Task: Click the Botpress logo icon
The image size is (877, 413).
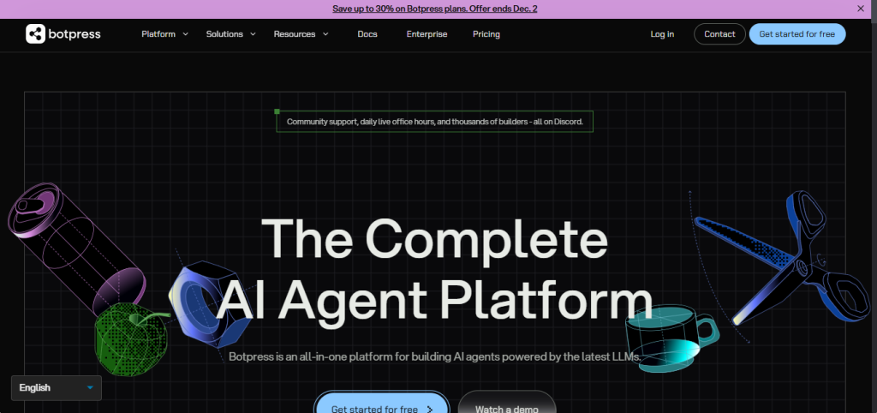Action: tap(35, 34)
